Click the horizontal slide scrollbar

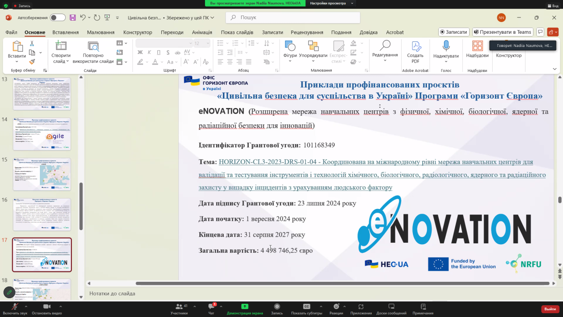[x=342, y=283]
